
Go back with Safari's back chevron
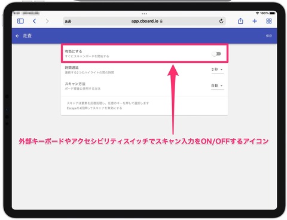click(34, 21)
